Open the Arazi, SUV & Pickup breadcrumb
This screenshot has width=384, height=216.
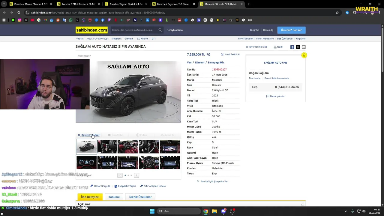[x=97, y=39]
